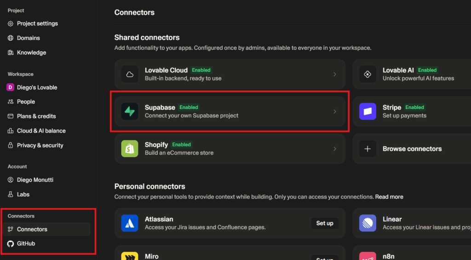The image size is (471, 260).
Task: Open People workspace page
Action: 46,102
